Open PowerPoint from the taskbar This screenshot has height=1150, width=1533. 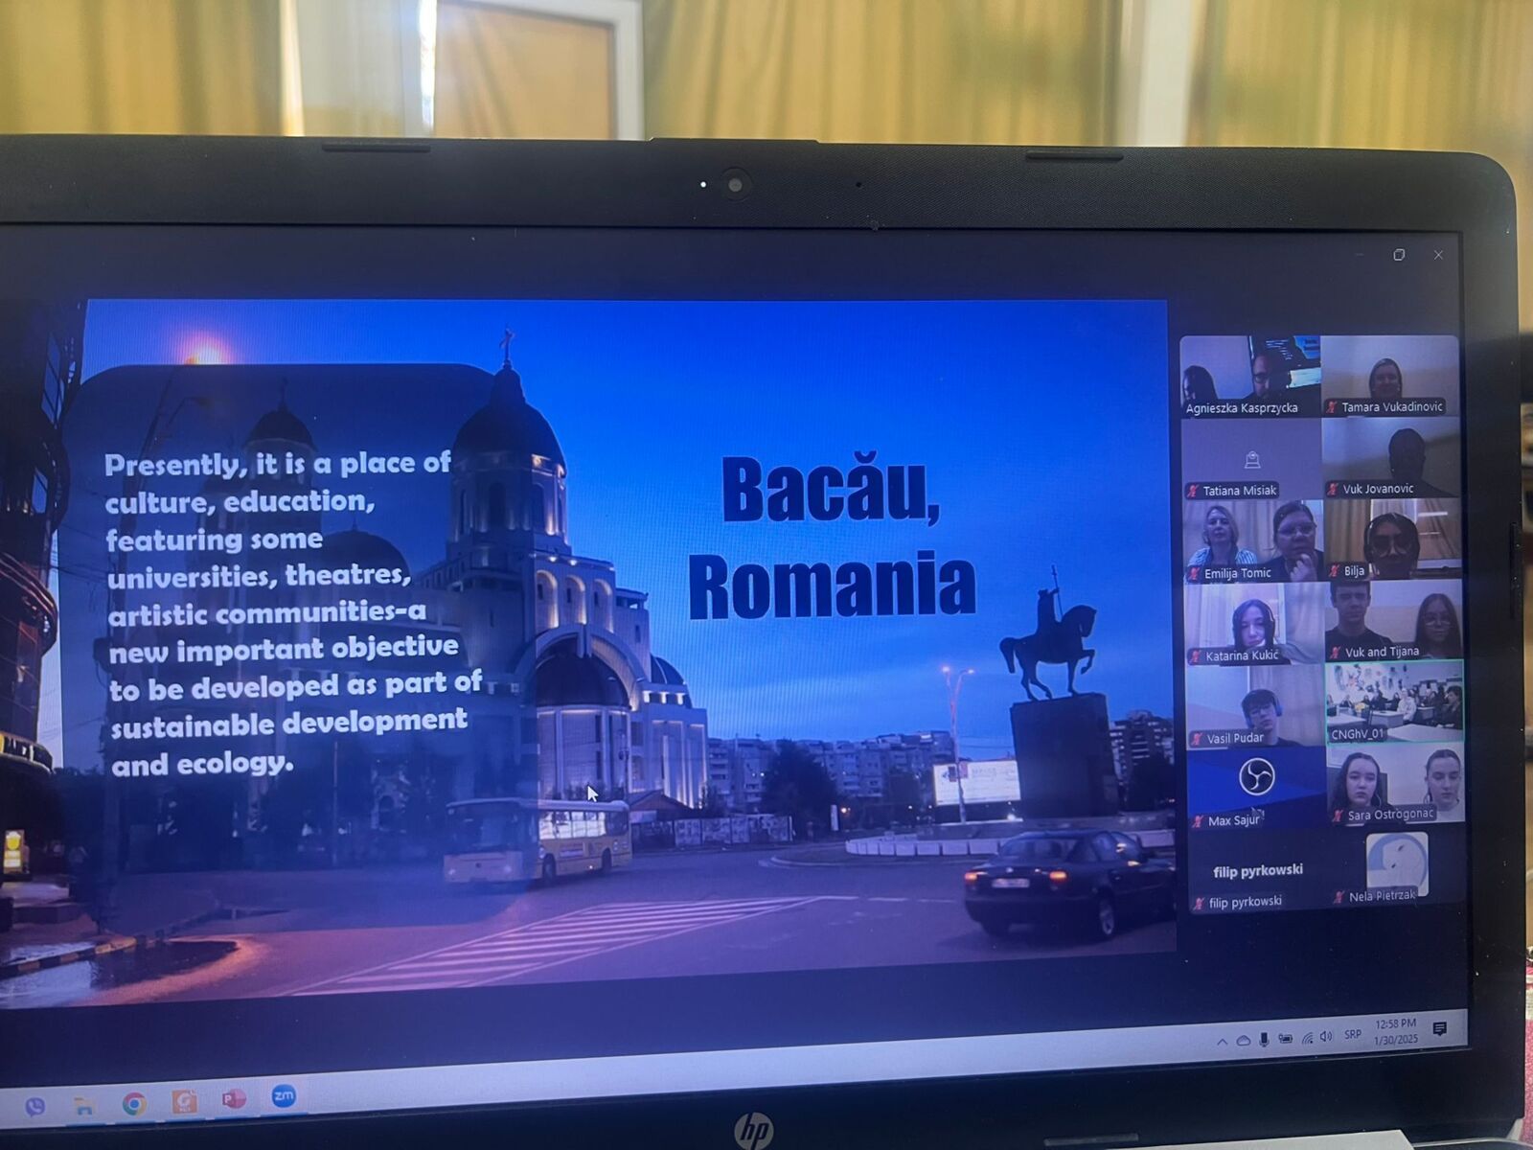coord(233,1099)
